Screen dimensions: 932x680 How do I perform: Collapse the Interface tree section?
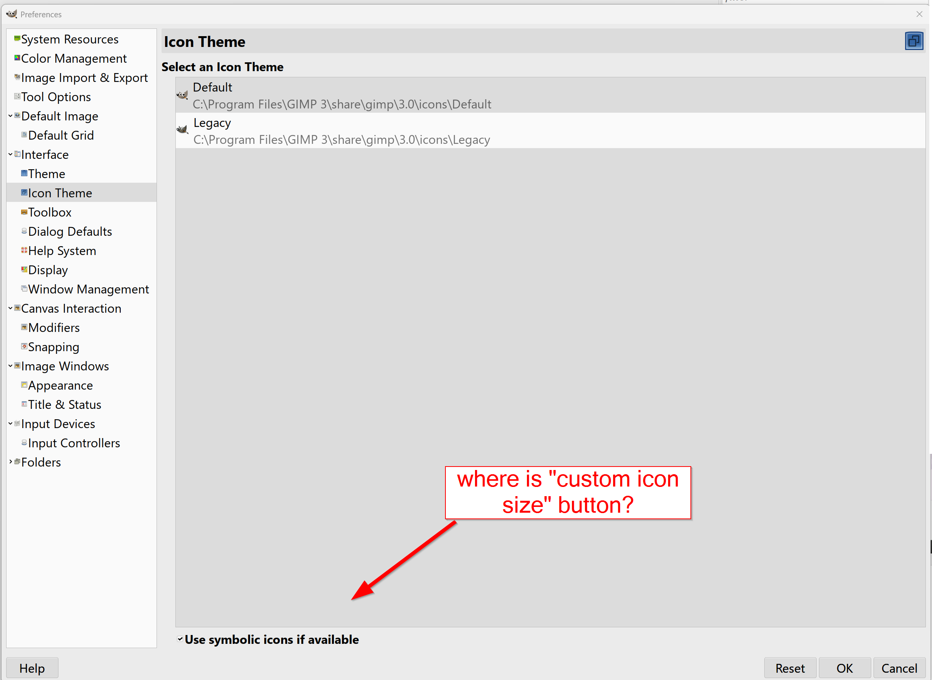tap(10, 154)
